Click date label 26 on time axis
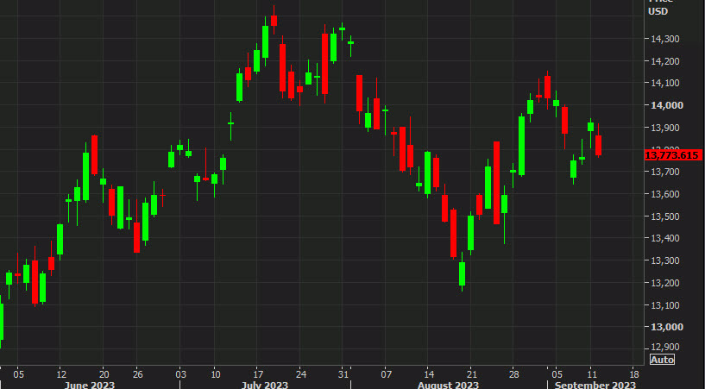The image size is (705, 389). [137, 374]
